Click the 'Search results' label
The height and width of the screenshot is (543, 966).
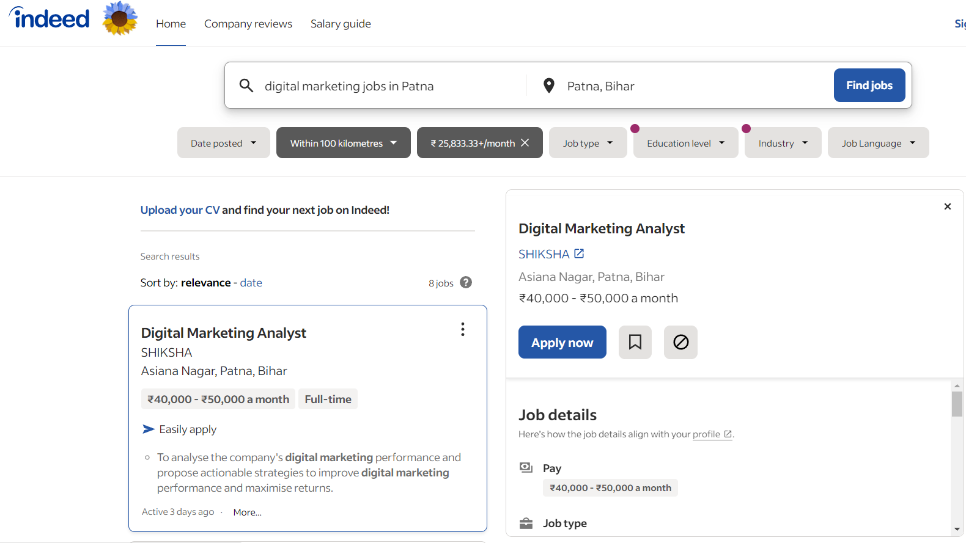click(170, 257)
